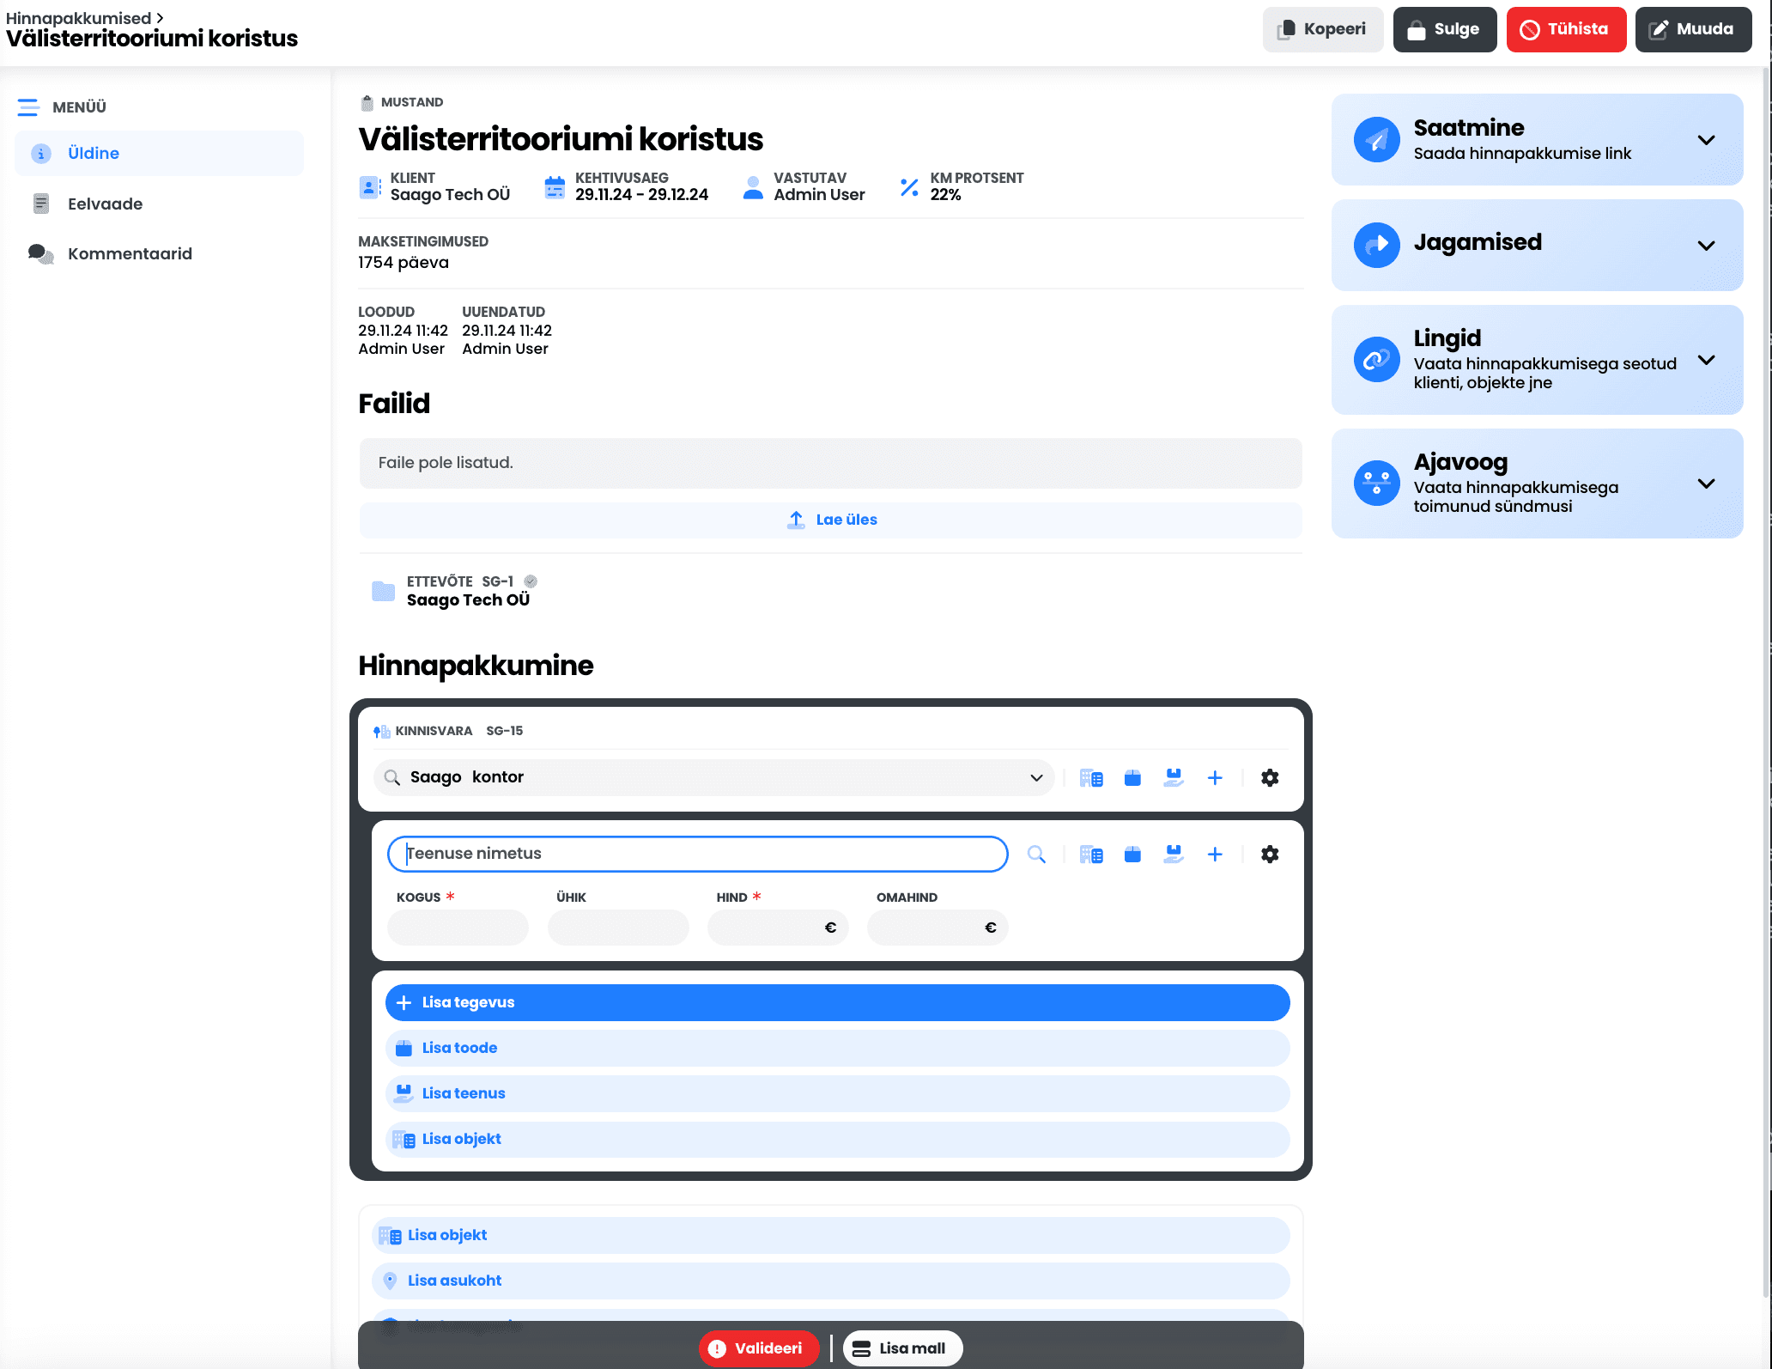Click add object icon in Kinnisvara row
Screen dimensions: 1772x1369
(x=1091, y=777)
